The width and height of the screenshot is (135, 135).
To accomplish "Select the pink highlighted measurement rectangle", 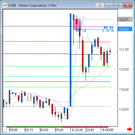I will point(77,24).
